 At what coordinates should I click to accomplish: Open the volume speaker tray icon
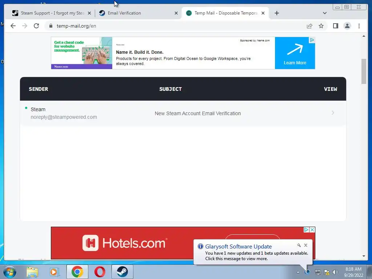pyautogui.click(x=335, y=272)
